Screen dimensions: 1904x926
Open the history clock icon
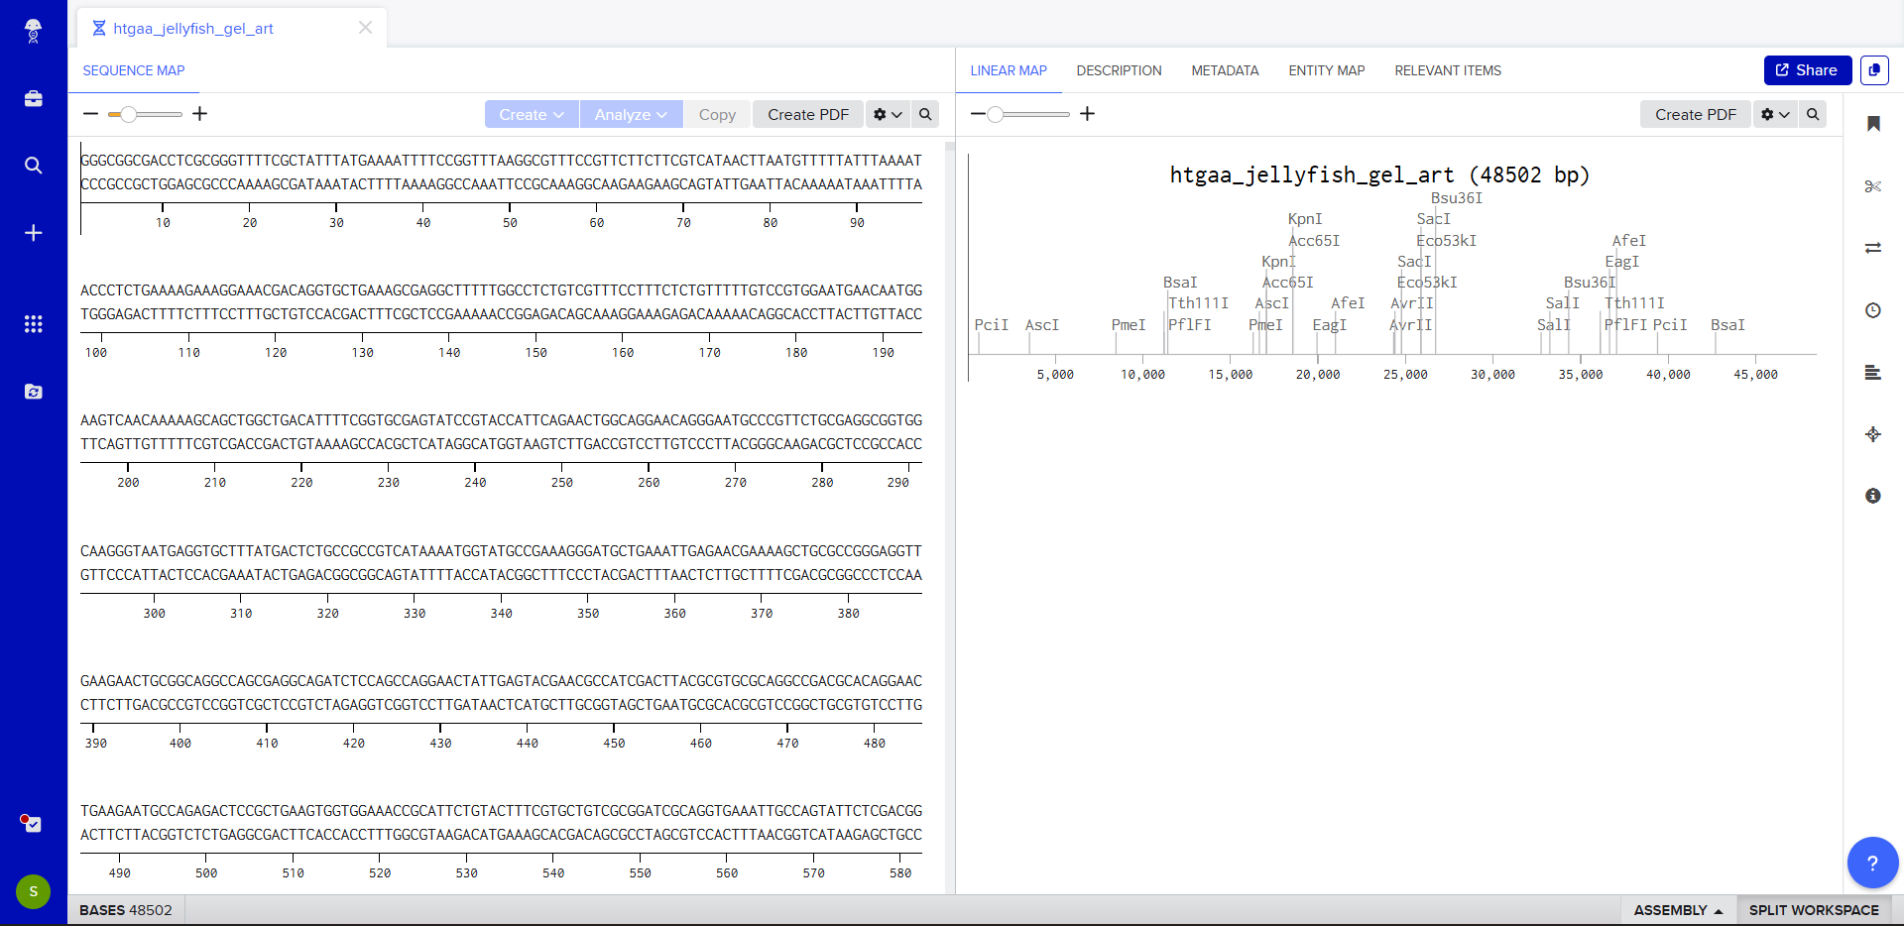[x=1872, y=310]
